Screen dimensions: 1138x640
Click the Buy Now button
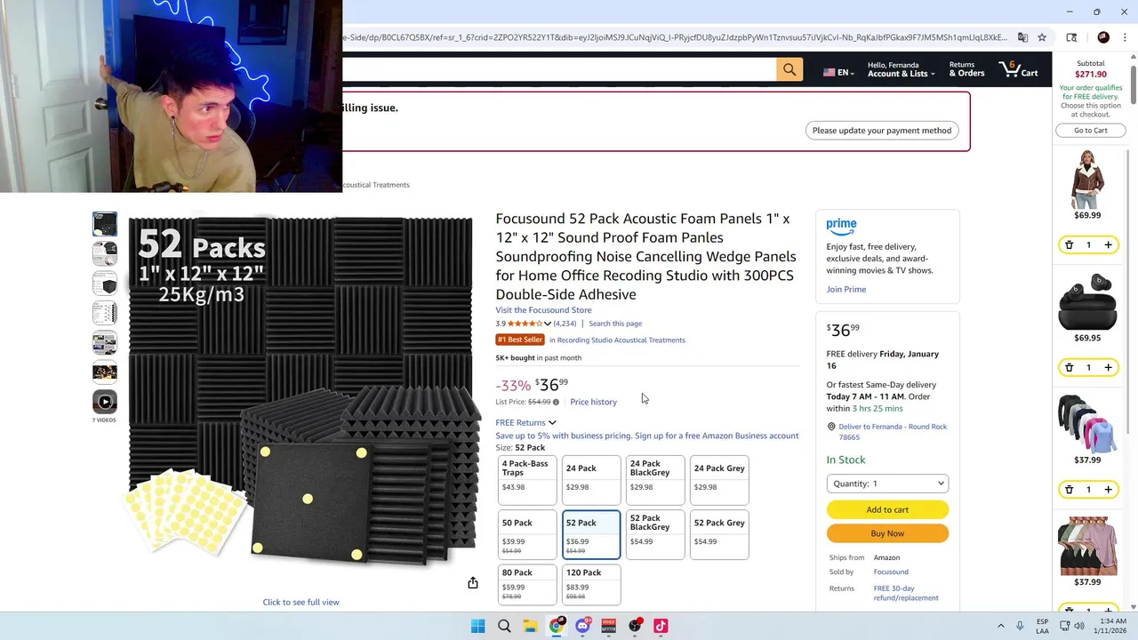(887, 533)
